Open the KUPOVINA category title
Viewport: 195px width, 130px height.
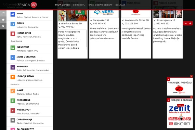tap(22, 66)
